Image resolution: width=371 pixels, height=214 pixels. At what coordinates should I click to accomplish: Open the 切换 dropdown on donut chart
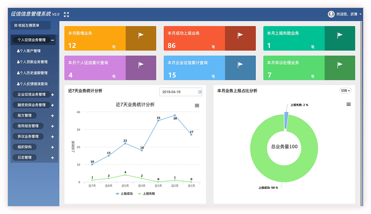click(x=345, y=91)
